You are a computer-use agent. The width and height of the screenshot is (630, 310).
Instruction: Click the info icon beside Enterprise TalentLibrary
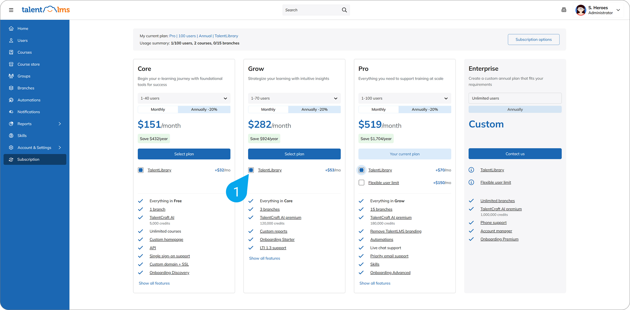[471, 170]
